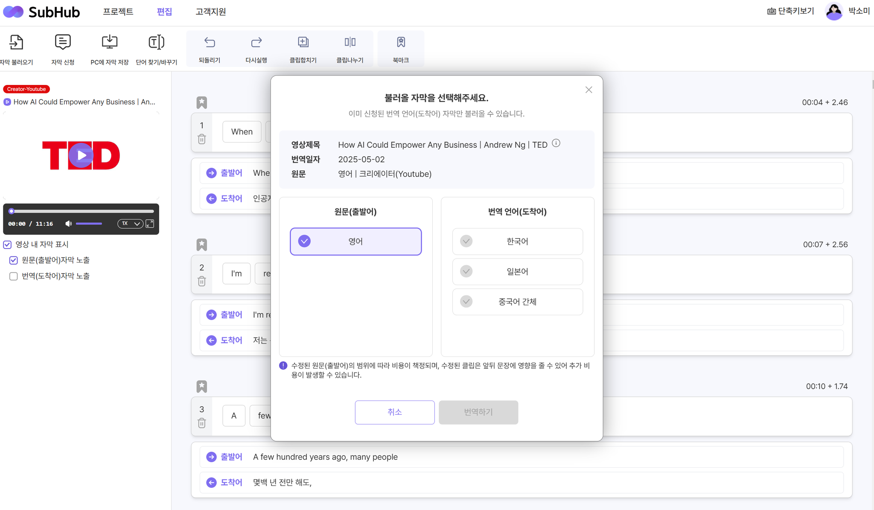This screenshot has width=874, height=510.
Task: Select 영어 as source language
Action: pyautogui.click(x=356, y=242)
